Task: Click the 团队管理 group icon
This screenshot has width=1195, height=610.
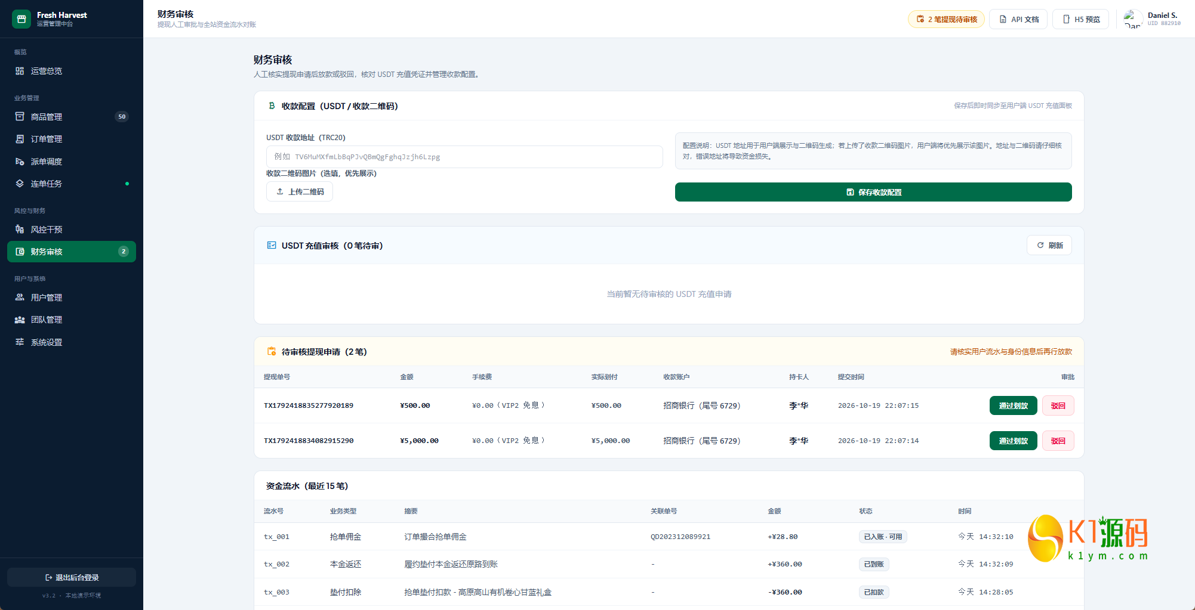Action: [x=20, y=320]
